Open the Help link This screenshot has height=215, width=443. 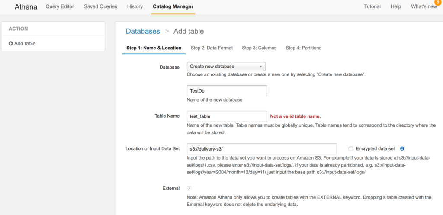[x=395, y=6]
